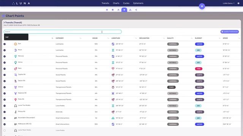Click Pisces sign icon in Neptune row

(113, 93)
